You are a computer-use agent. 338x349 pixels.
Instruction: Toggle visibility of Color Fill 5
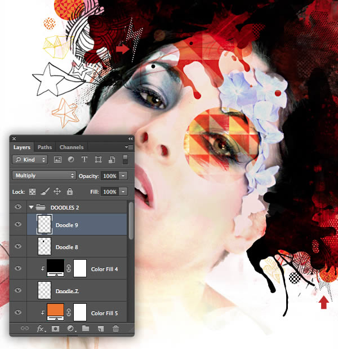tap(18, 312)
